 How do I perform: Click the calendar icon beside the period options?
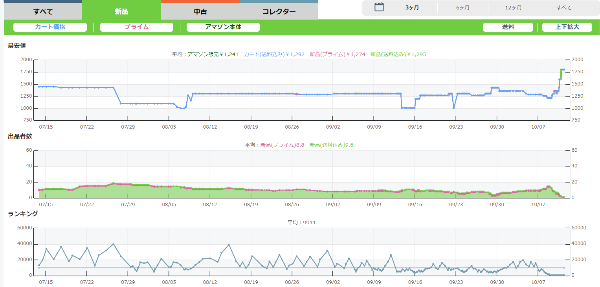point(379,7)
